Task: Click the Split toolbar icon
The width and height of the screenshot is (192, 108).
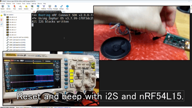Action: click(38, 7)
